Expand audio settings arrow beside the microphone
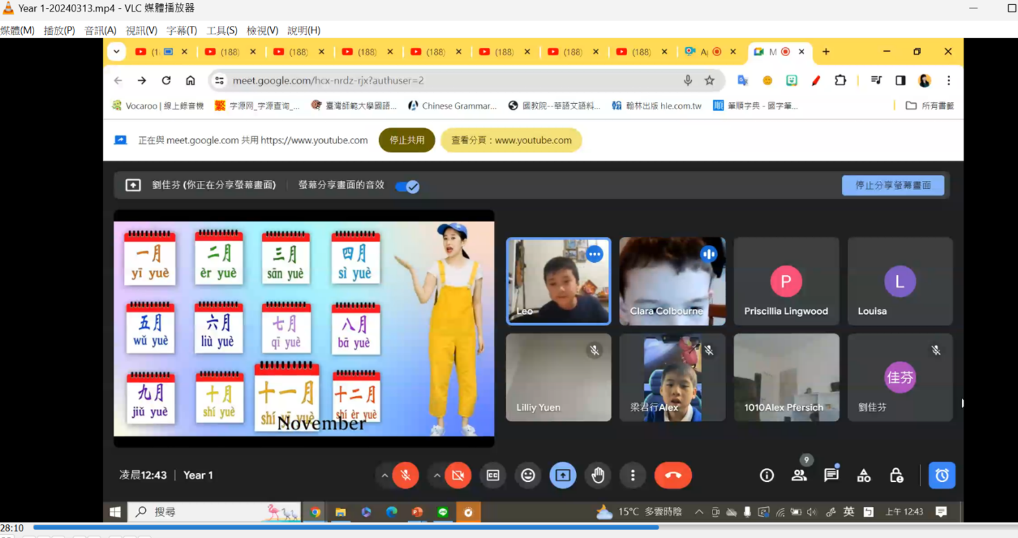1018x538 pixels. coord(384,475)
